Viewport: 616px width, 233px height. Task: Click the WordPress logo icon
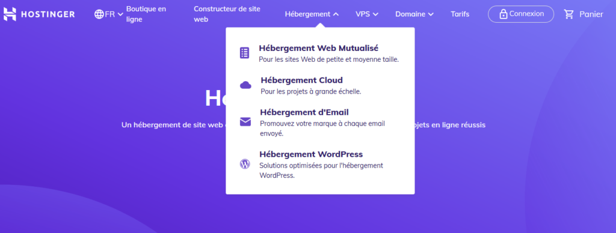(x=245, y=164)
